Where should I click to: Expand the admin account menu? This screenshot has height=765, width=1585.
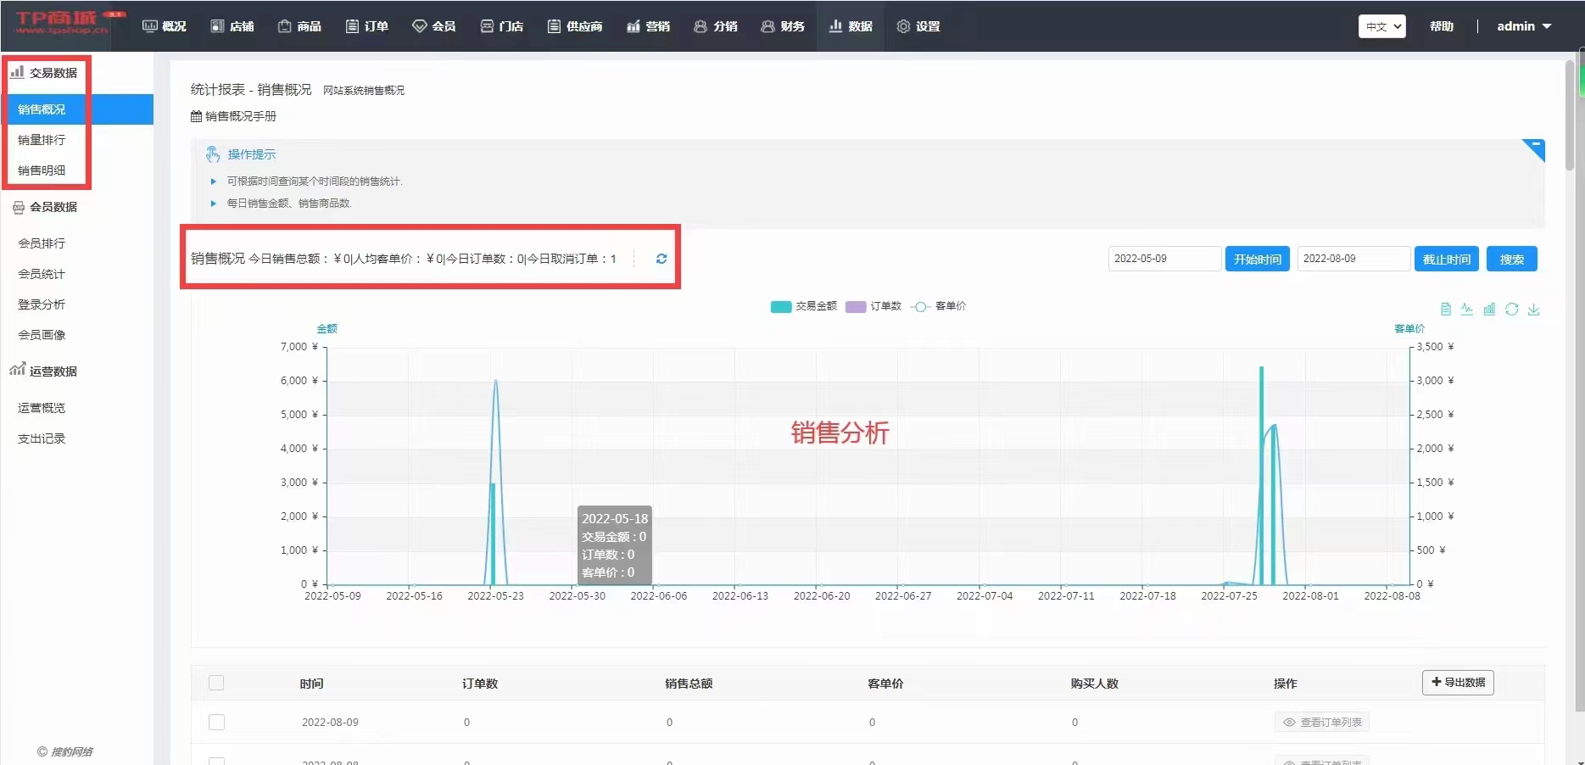tap(1524, 26)
